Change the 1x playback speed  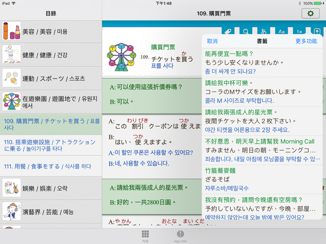pos(299,31)
